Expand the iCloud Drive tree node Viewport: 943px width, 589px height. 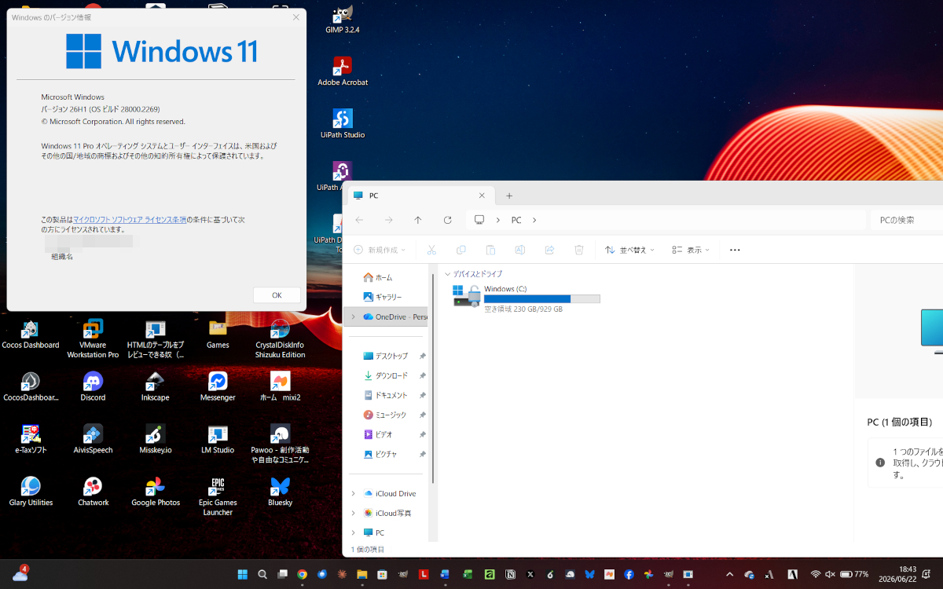point(353,493)
